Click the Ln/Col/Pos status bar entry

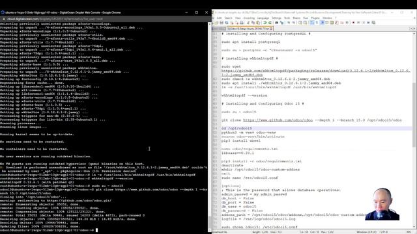click(x=317, y=232)
